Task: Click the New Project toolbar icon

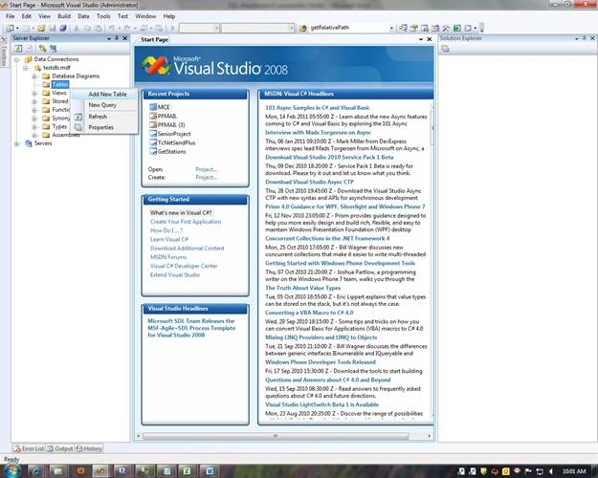Action: 11,29
